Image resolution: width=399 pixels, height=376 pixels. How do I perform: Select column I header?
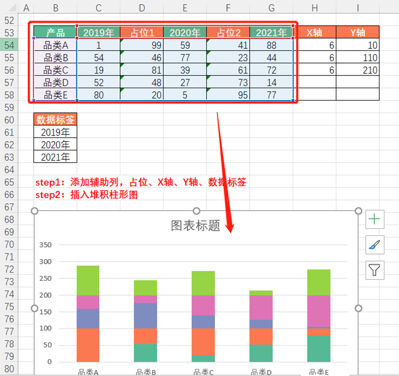point(357,8)
